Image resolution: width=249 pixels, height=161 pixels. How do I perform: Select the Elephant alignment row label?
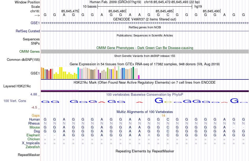(x=33, y=135)
